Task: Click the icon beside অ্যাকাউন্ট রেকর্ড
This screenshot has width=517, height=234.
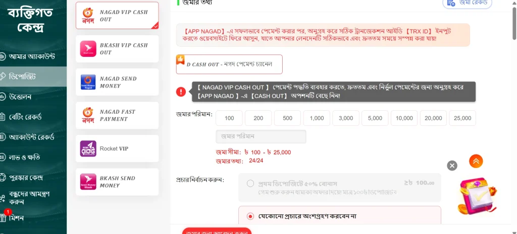Action: click(3, 137)
